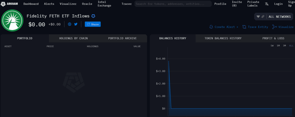Click the ASSET column header
This screenshot has width=295, height=117.
(8, 46)
